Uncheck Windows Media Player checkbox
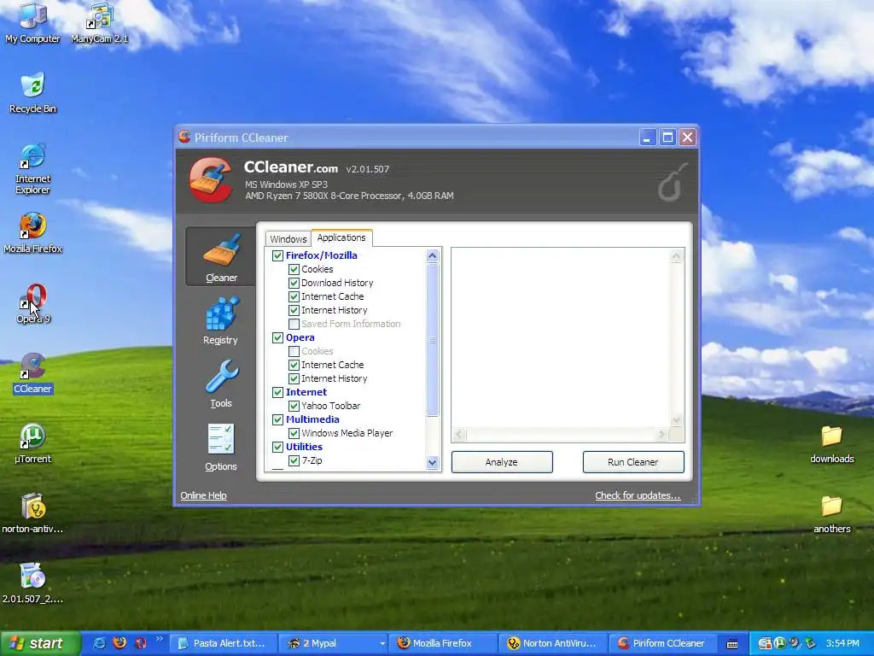Viewport: 874px width, 656px height. (294, 433)
